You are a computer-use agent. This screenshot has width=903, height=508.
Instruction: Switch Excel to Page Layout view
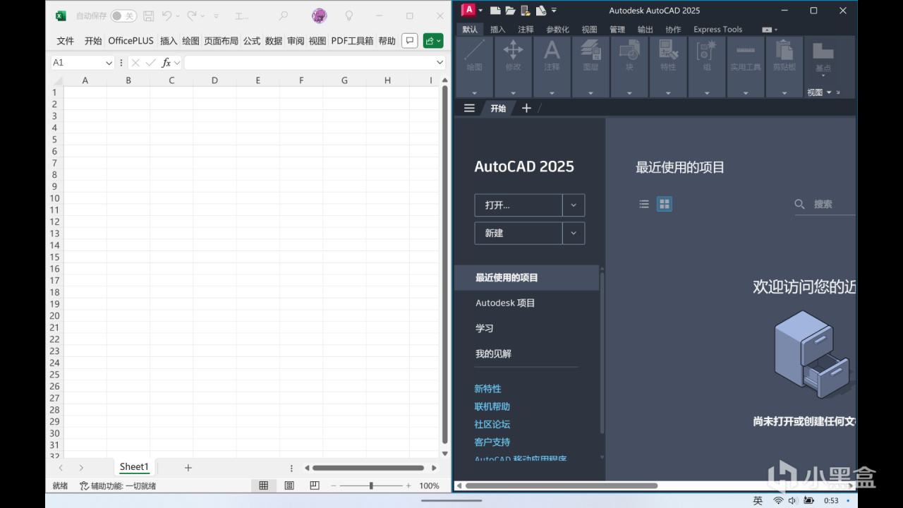click(x=289, y=485)
